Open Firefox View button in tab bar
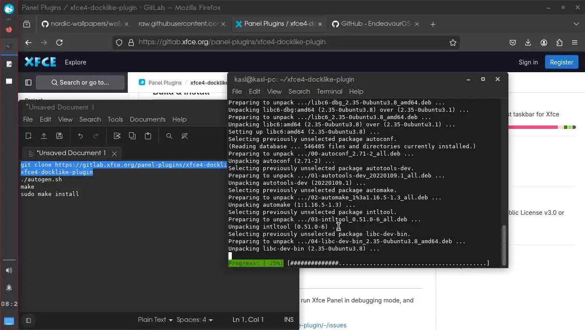585x330 pixels. (x=27, y=24)
